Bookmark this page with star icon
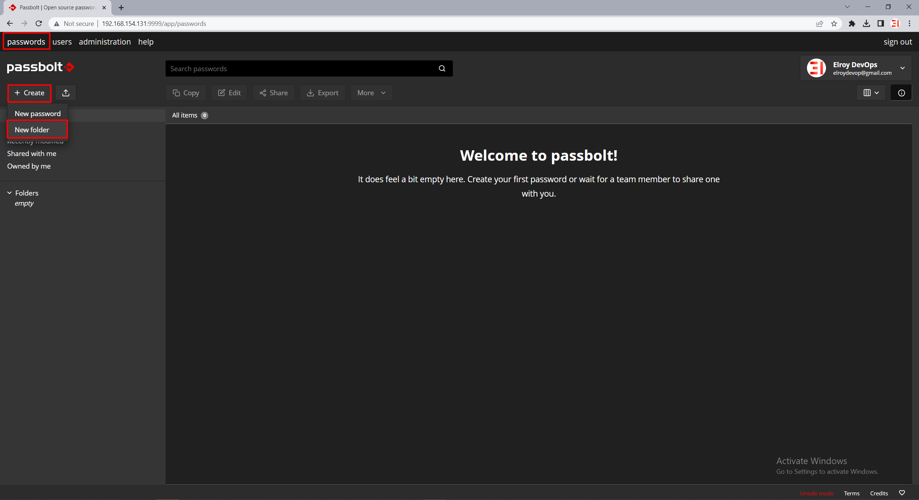 [x=834, y=24]
